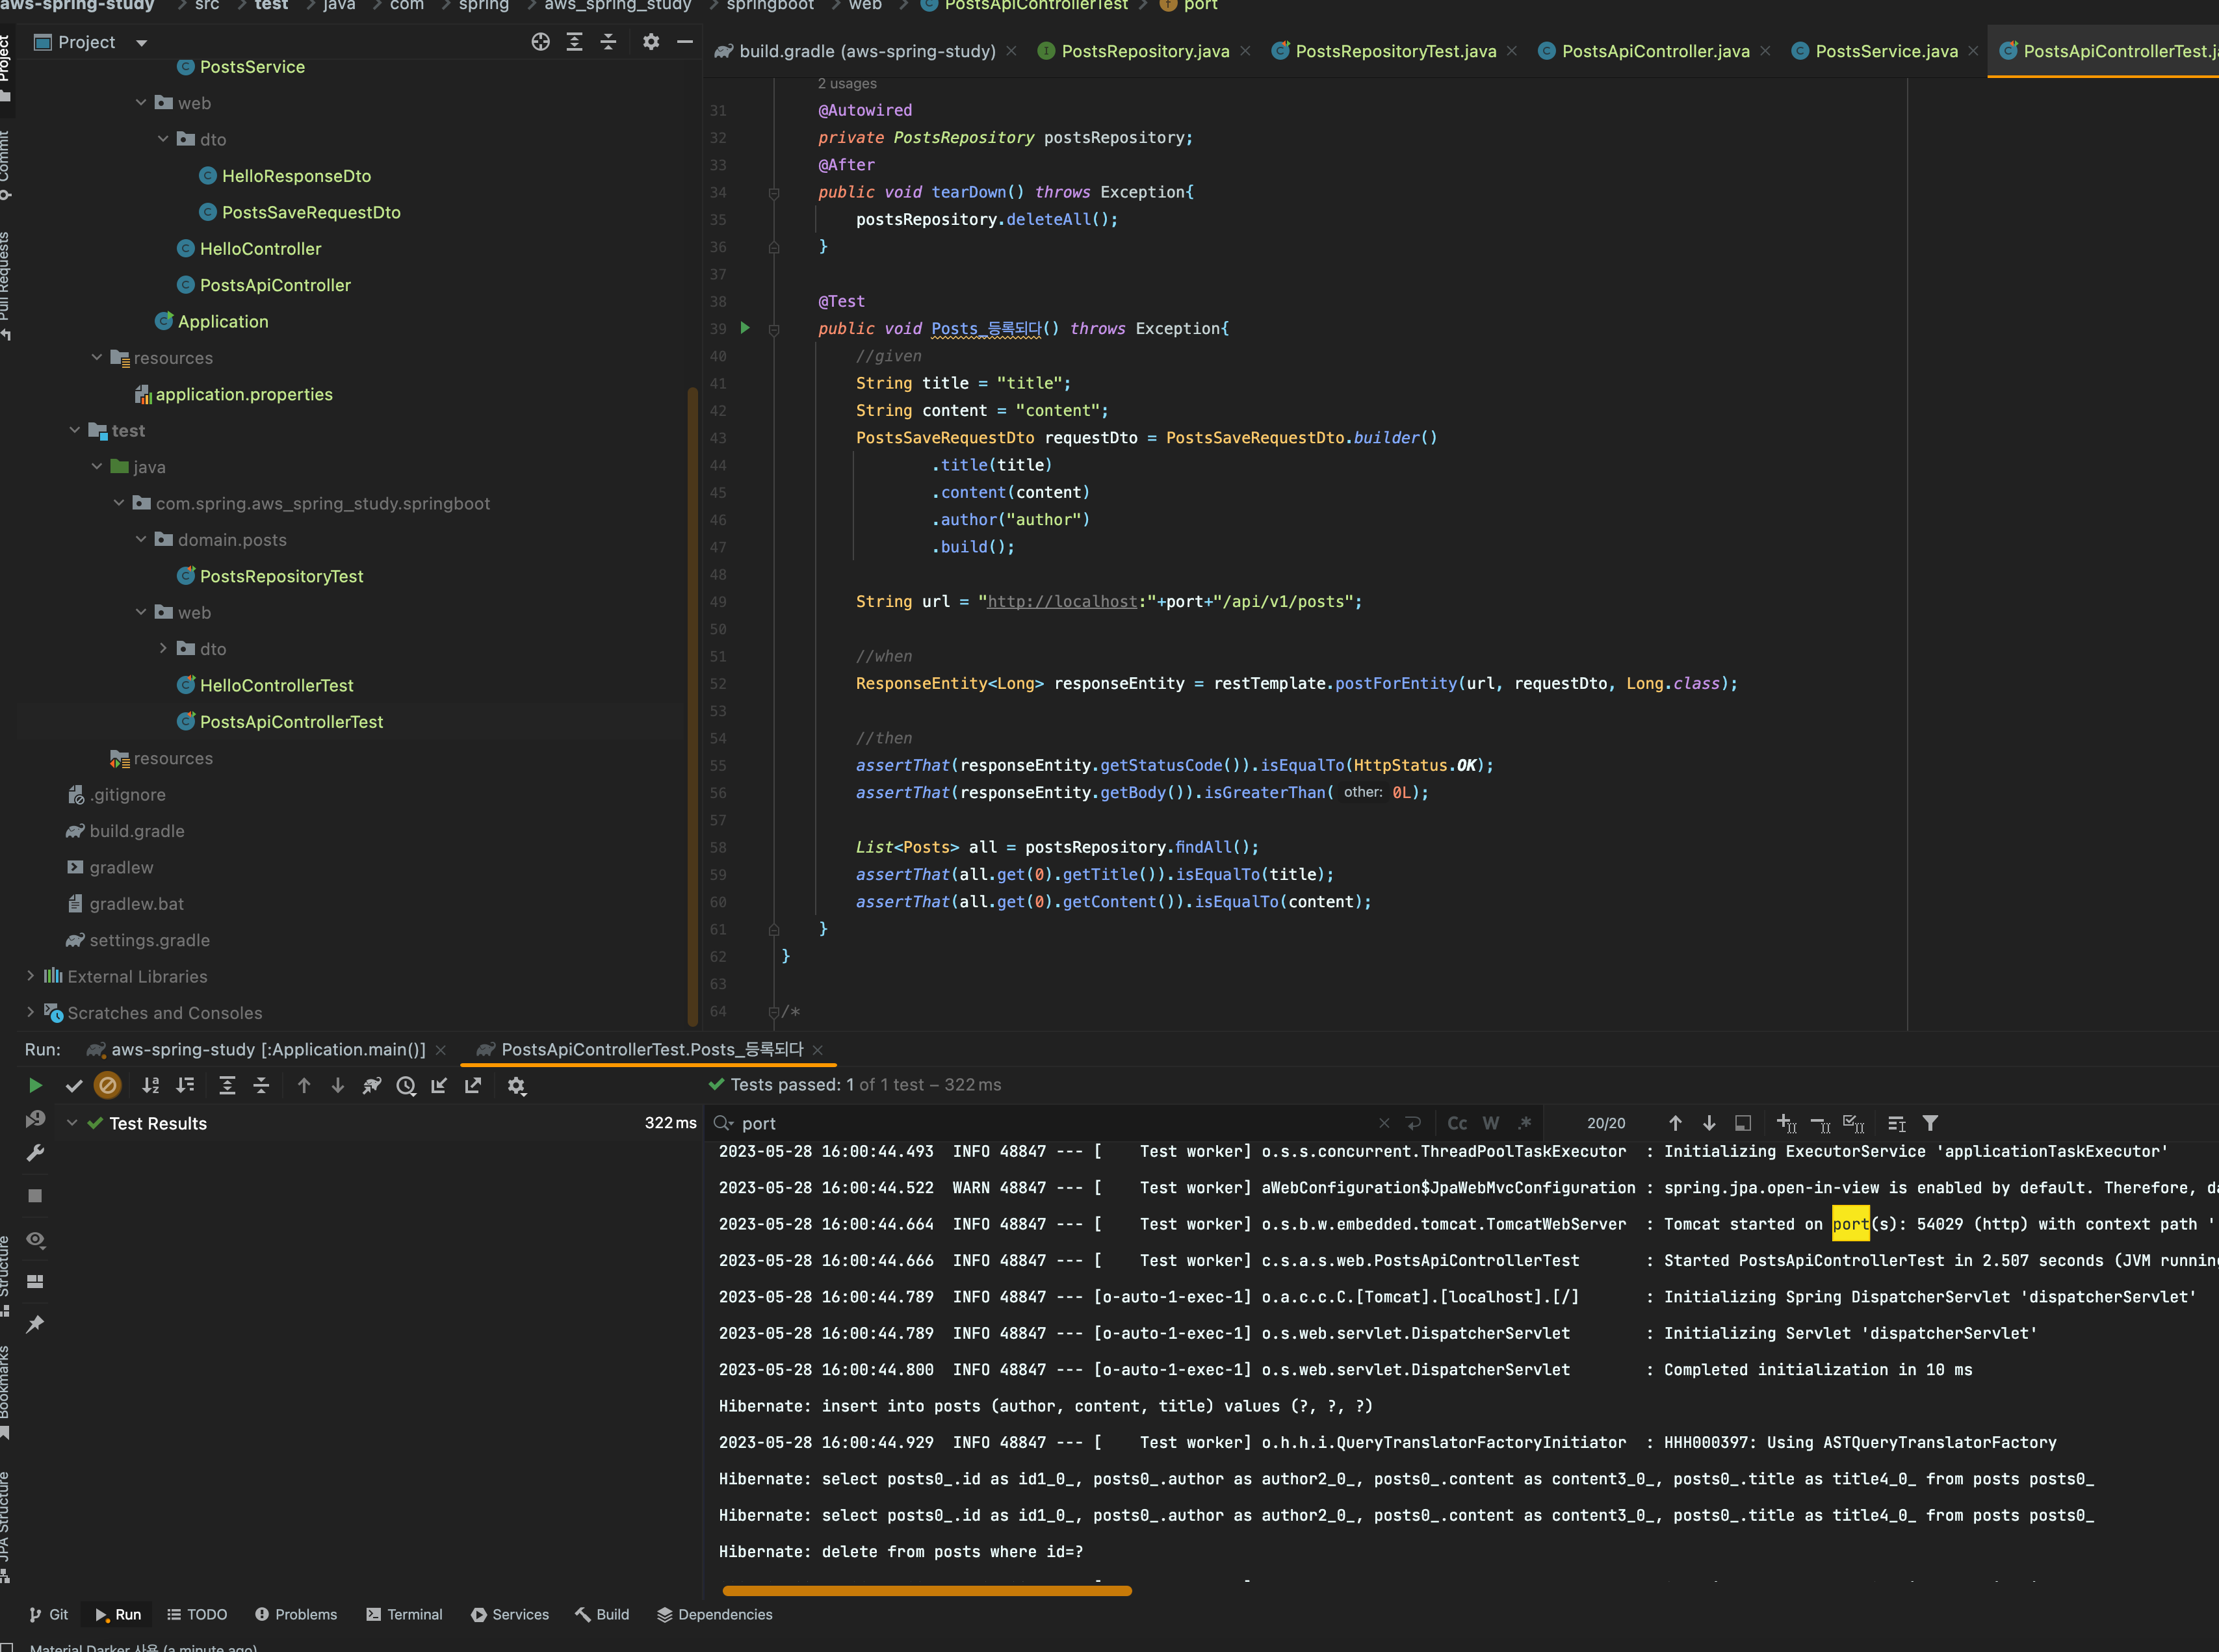Select opened file locate target icon
This screenshot has height=1652, width=2219.
[540, 42]
